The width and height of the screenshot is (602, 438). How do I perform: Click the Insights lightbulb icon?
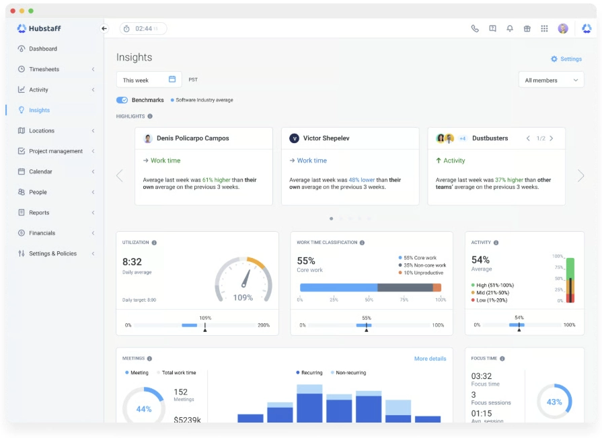coord(22,110)
